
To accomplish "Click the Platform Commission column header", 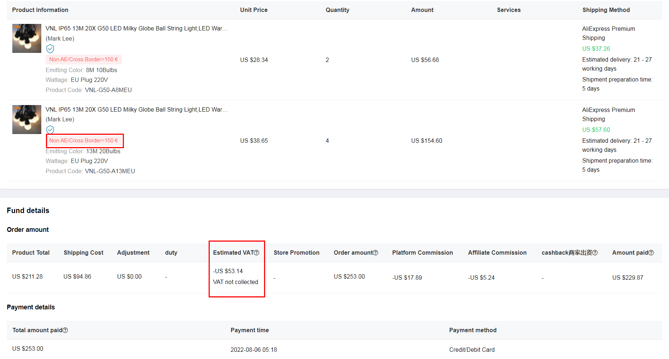I will [x=422, y=253].
